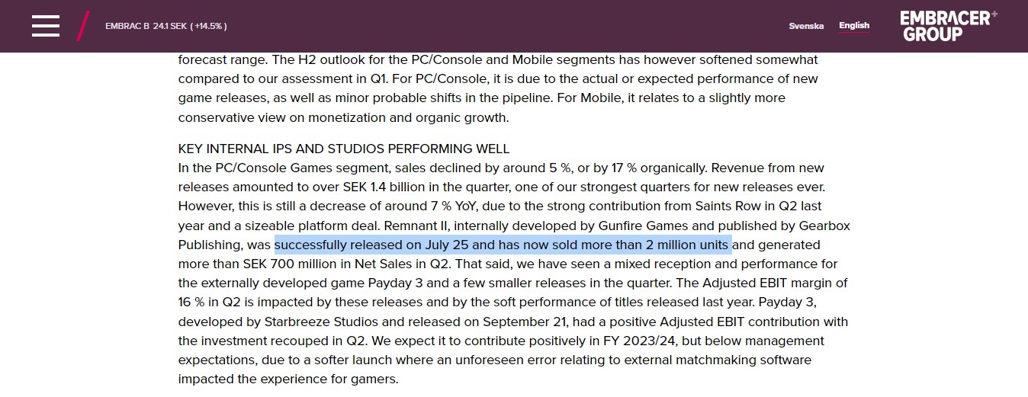Click the KEY INTERNAL IPS AND STUDIOS heading

(344, 149)
